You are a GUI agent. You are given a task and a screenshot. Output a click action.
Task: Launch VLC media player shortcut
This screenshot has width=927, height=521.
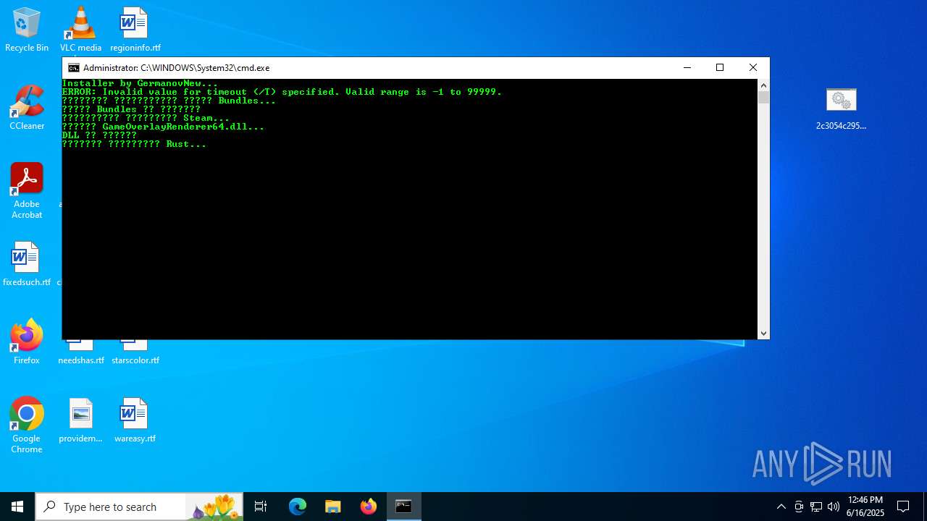[x=80, y=30]
